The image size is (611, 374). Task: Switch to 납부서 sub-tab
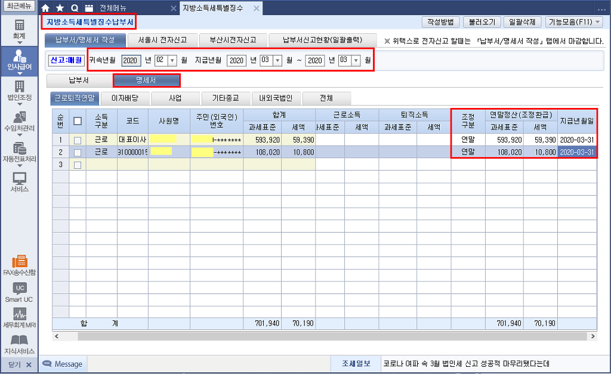click(79, 81)
